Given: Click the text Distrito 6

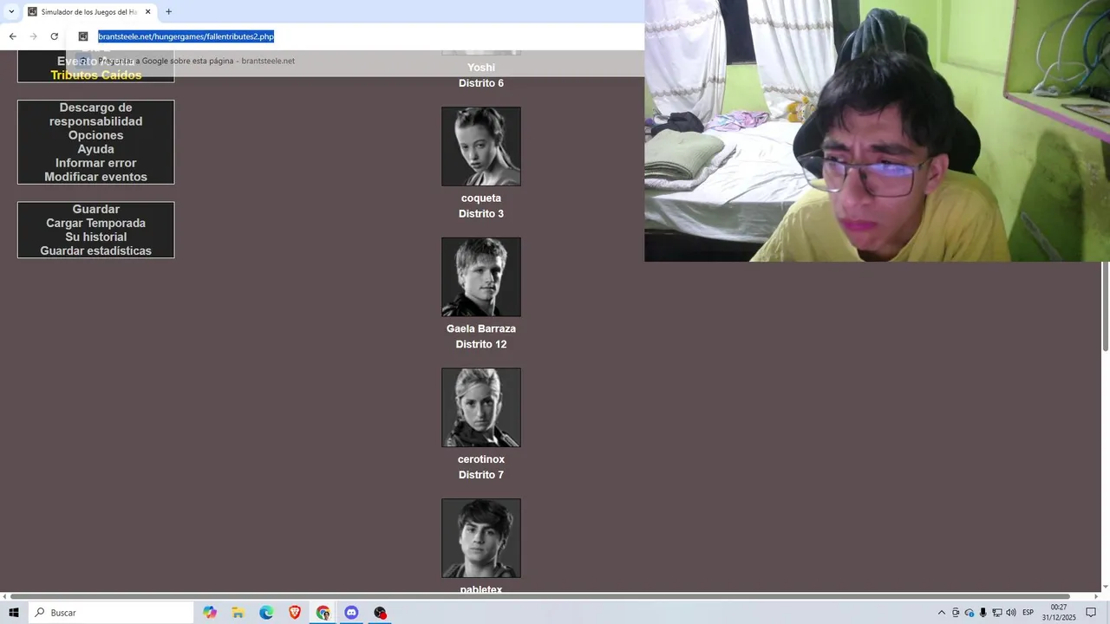Looking at the screenshot, I should tap(481, 83).
